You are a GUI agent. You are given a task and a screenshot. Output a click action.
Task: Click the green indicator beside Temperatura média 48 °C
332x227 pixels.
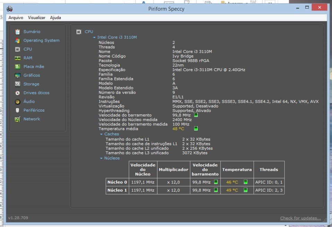coord(196,129)
